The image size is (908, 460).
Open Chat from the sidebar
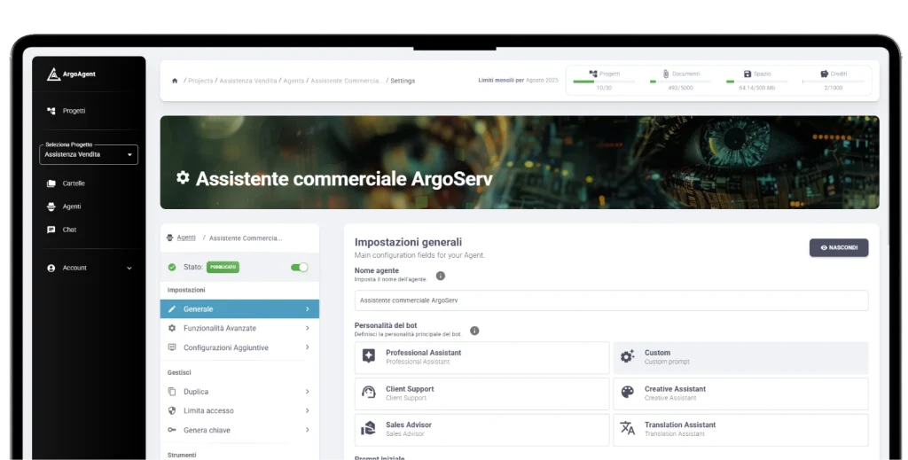point(69,230)
